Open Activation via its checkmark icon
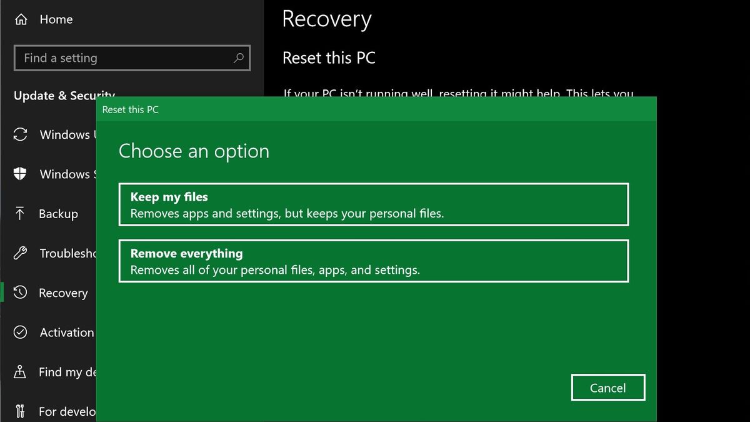This screenshot has height=422, width=750. (x=21, y=332)
